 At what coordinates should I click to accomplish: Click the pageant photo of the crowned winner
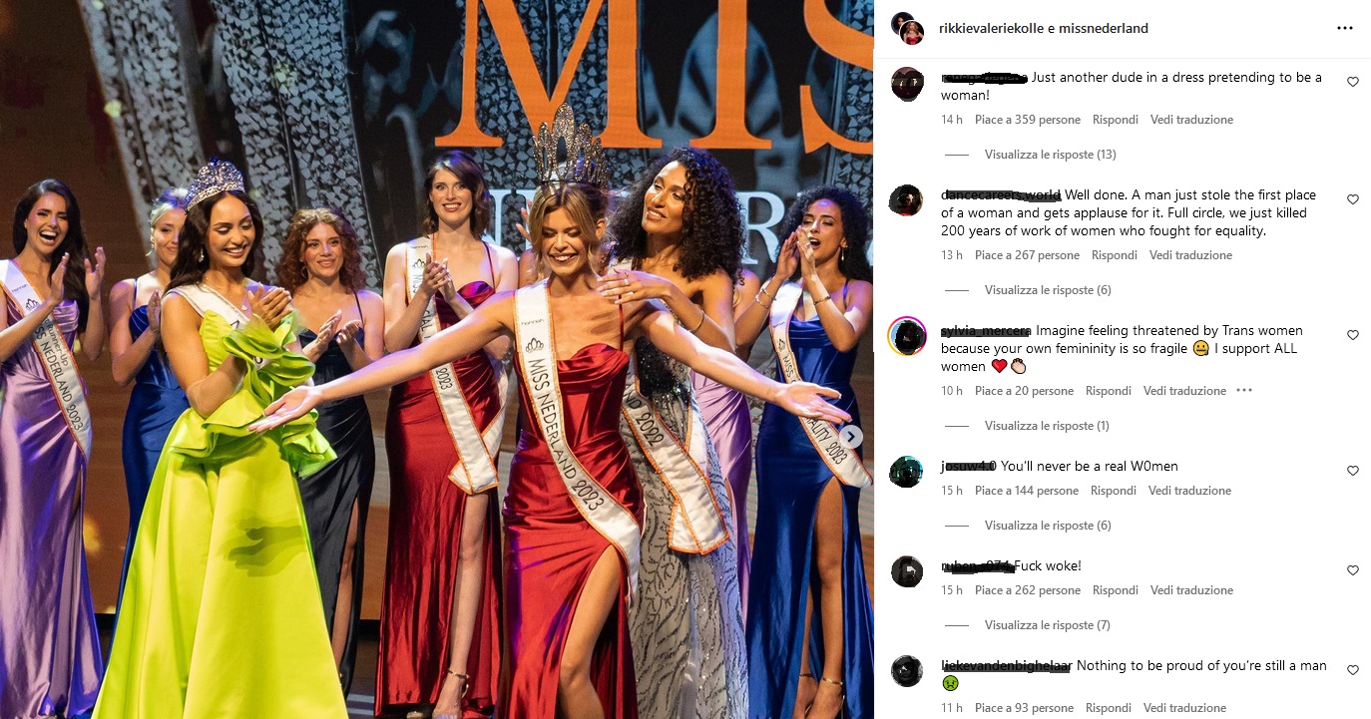coord(436,359)
